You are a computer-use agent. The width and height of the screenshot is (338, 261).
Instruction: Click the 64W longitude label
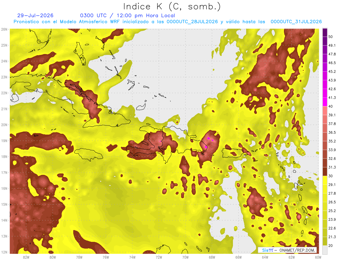pos(265,257)
